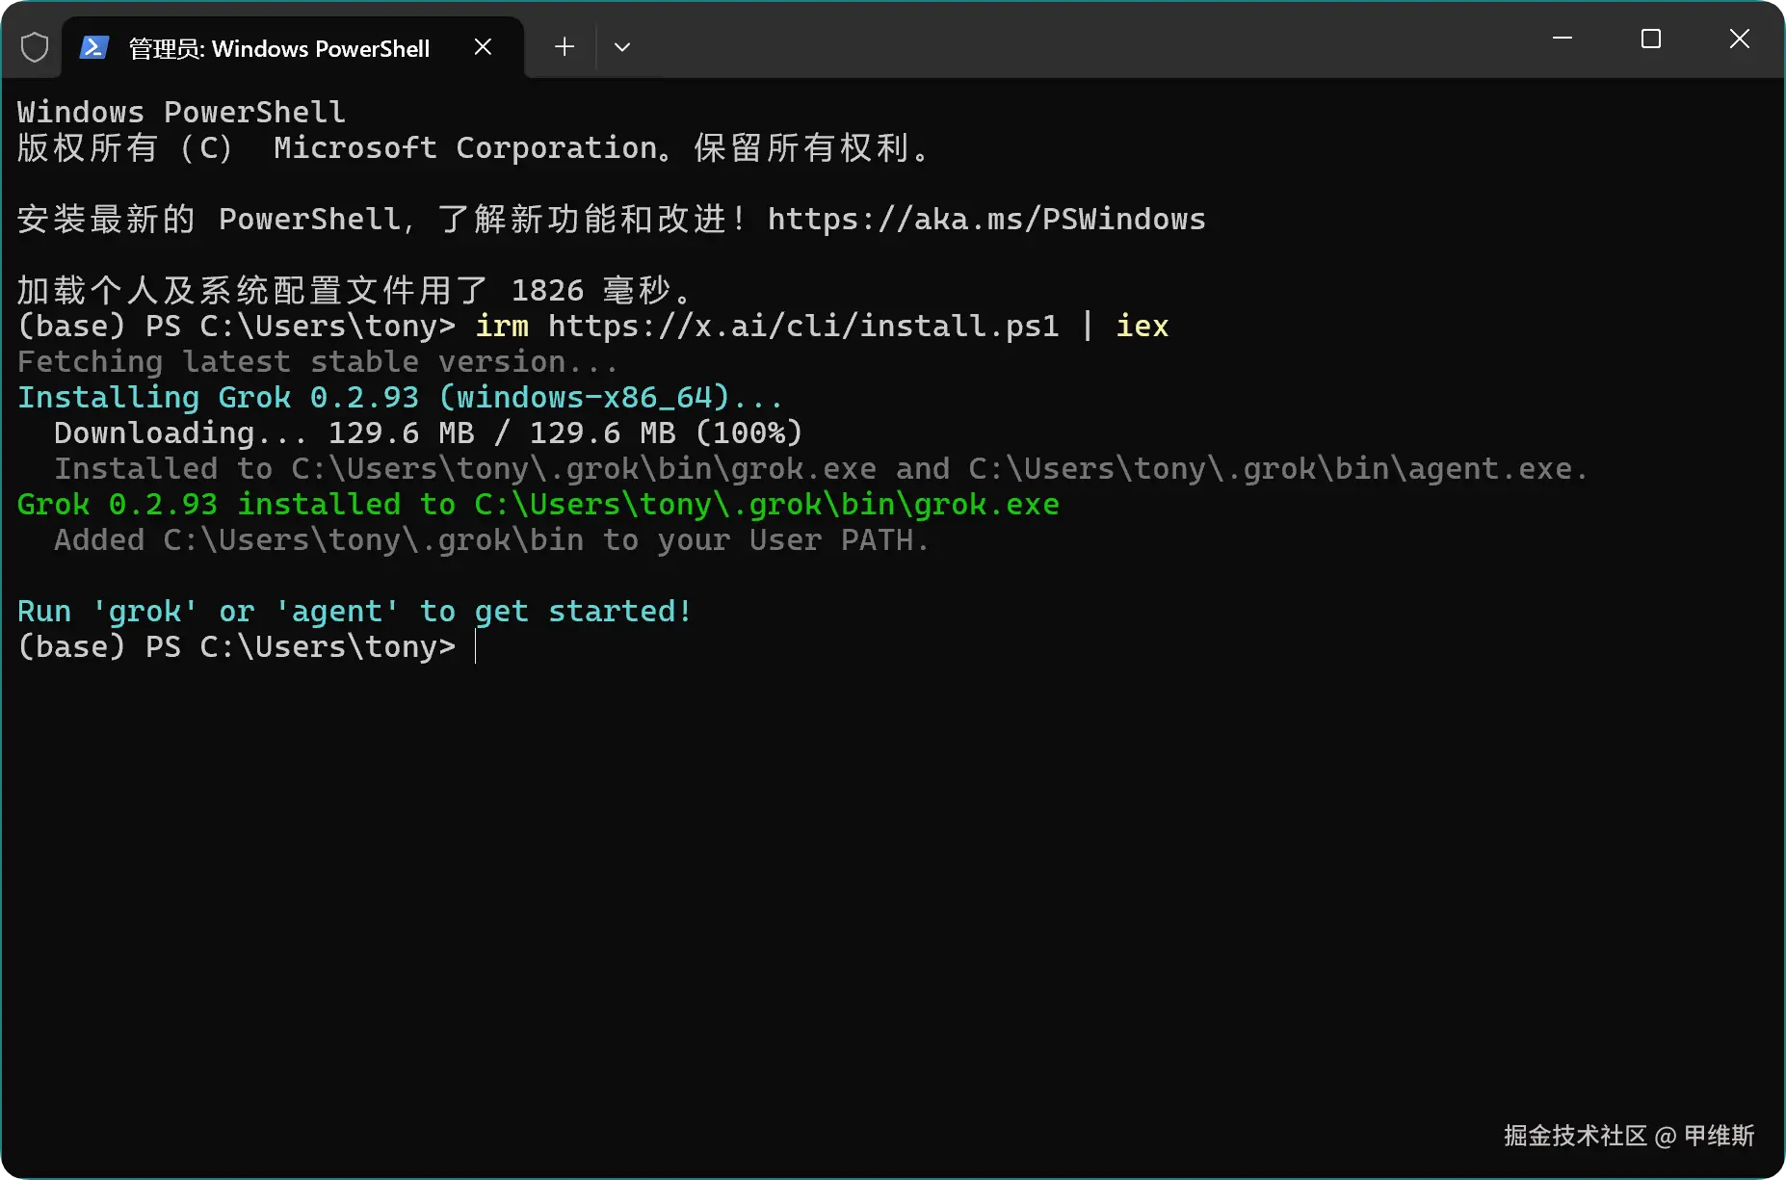Click the Downloading 129.6 MB progress line
This screenshot has height=1180, width=1786.
tap(428, 433)
